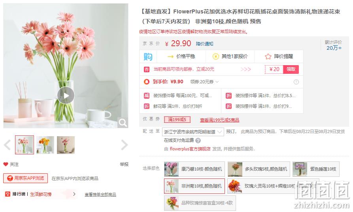Click the help icon beside 到手价
This screenshot has width=353, height=212.
point(296,82)
